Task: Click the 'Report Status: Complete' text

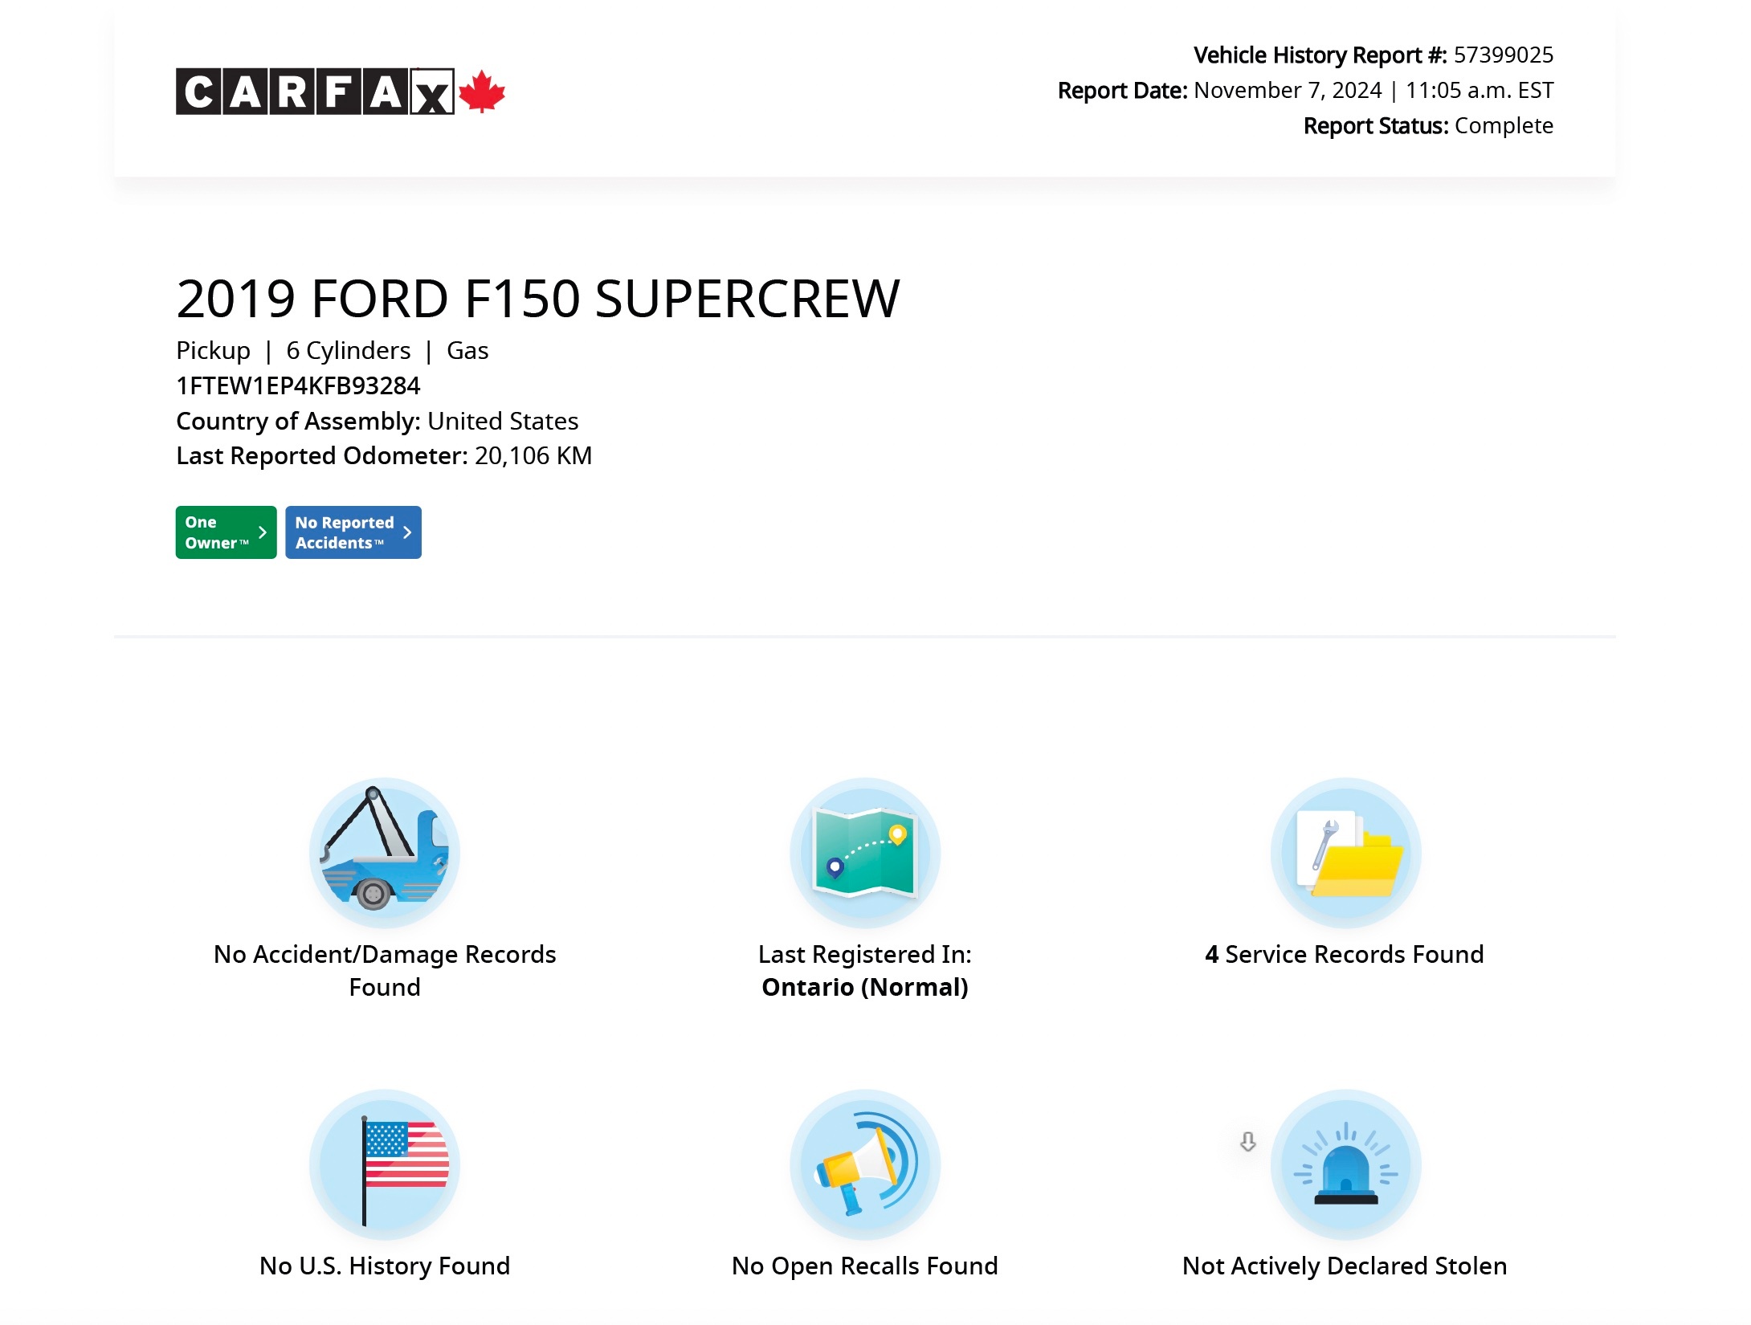Action: (x=1428, y=125)
